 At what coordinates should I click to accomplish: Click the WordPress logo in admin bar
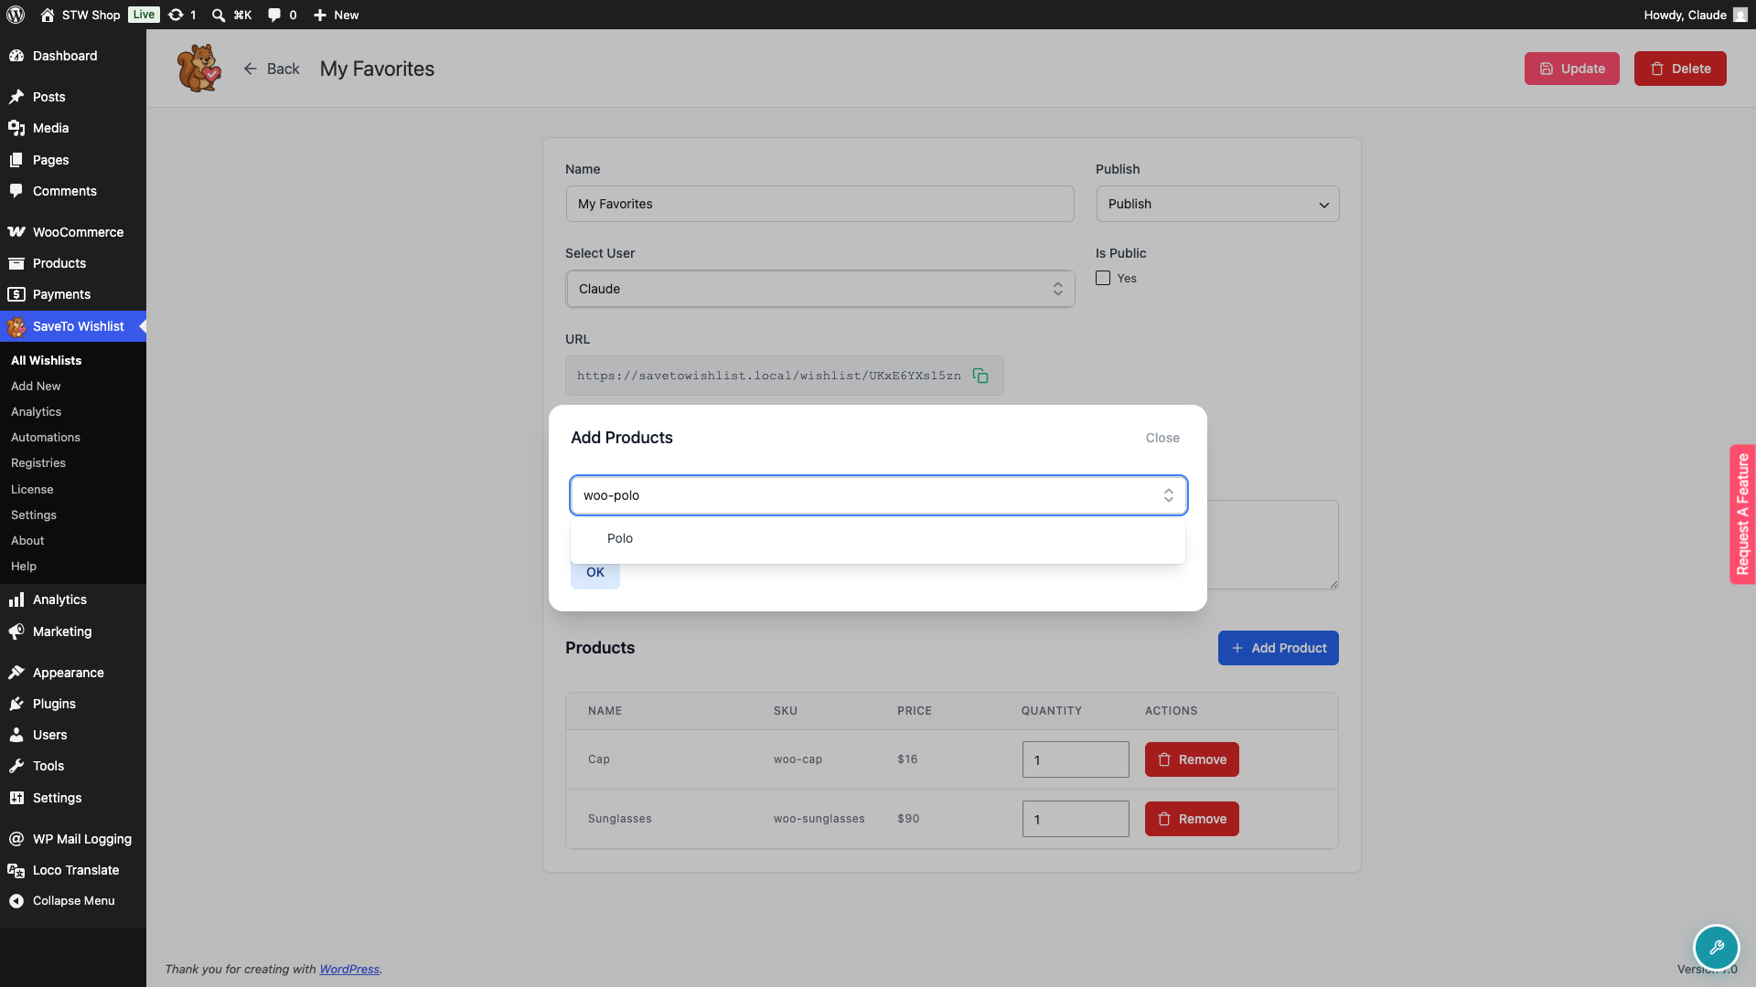pos(16,15)
